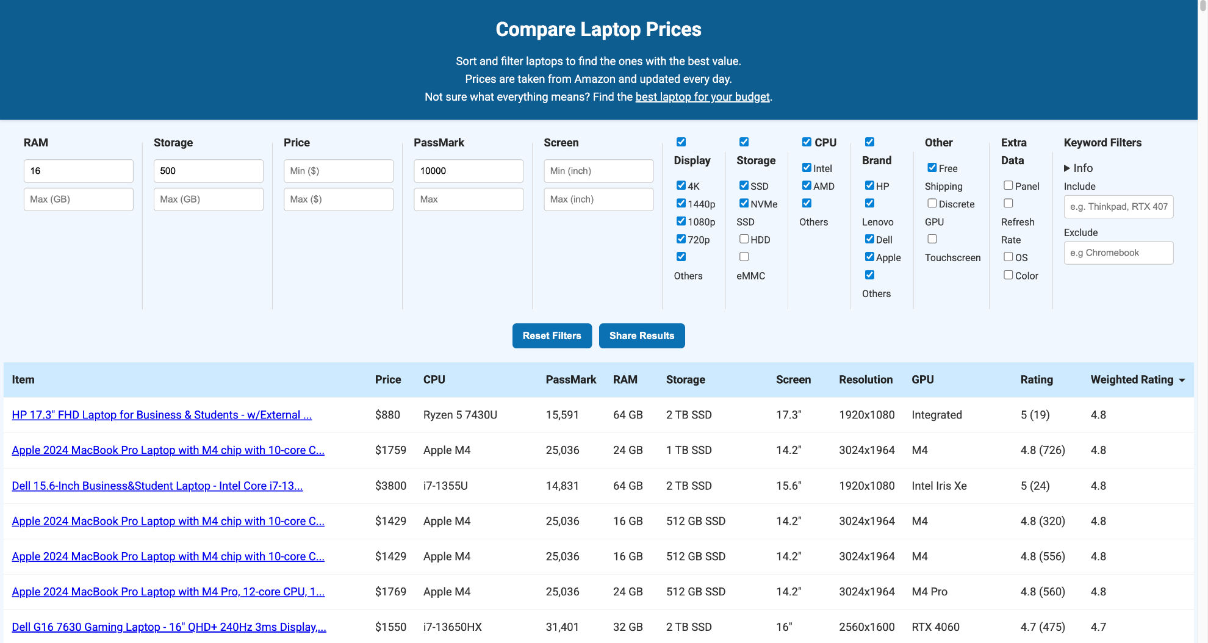Focus the Price Min ($) field
The image size is (1208, 643).
[x=339, y=171]
